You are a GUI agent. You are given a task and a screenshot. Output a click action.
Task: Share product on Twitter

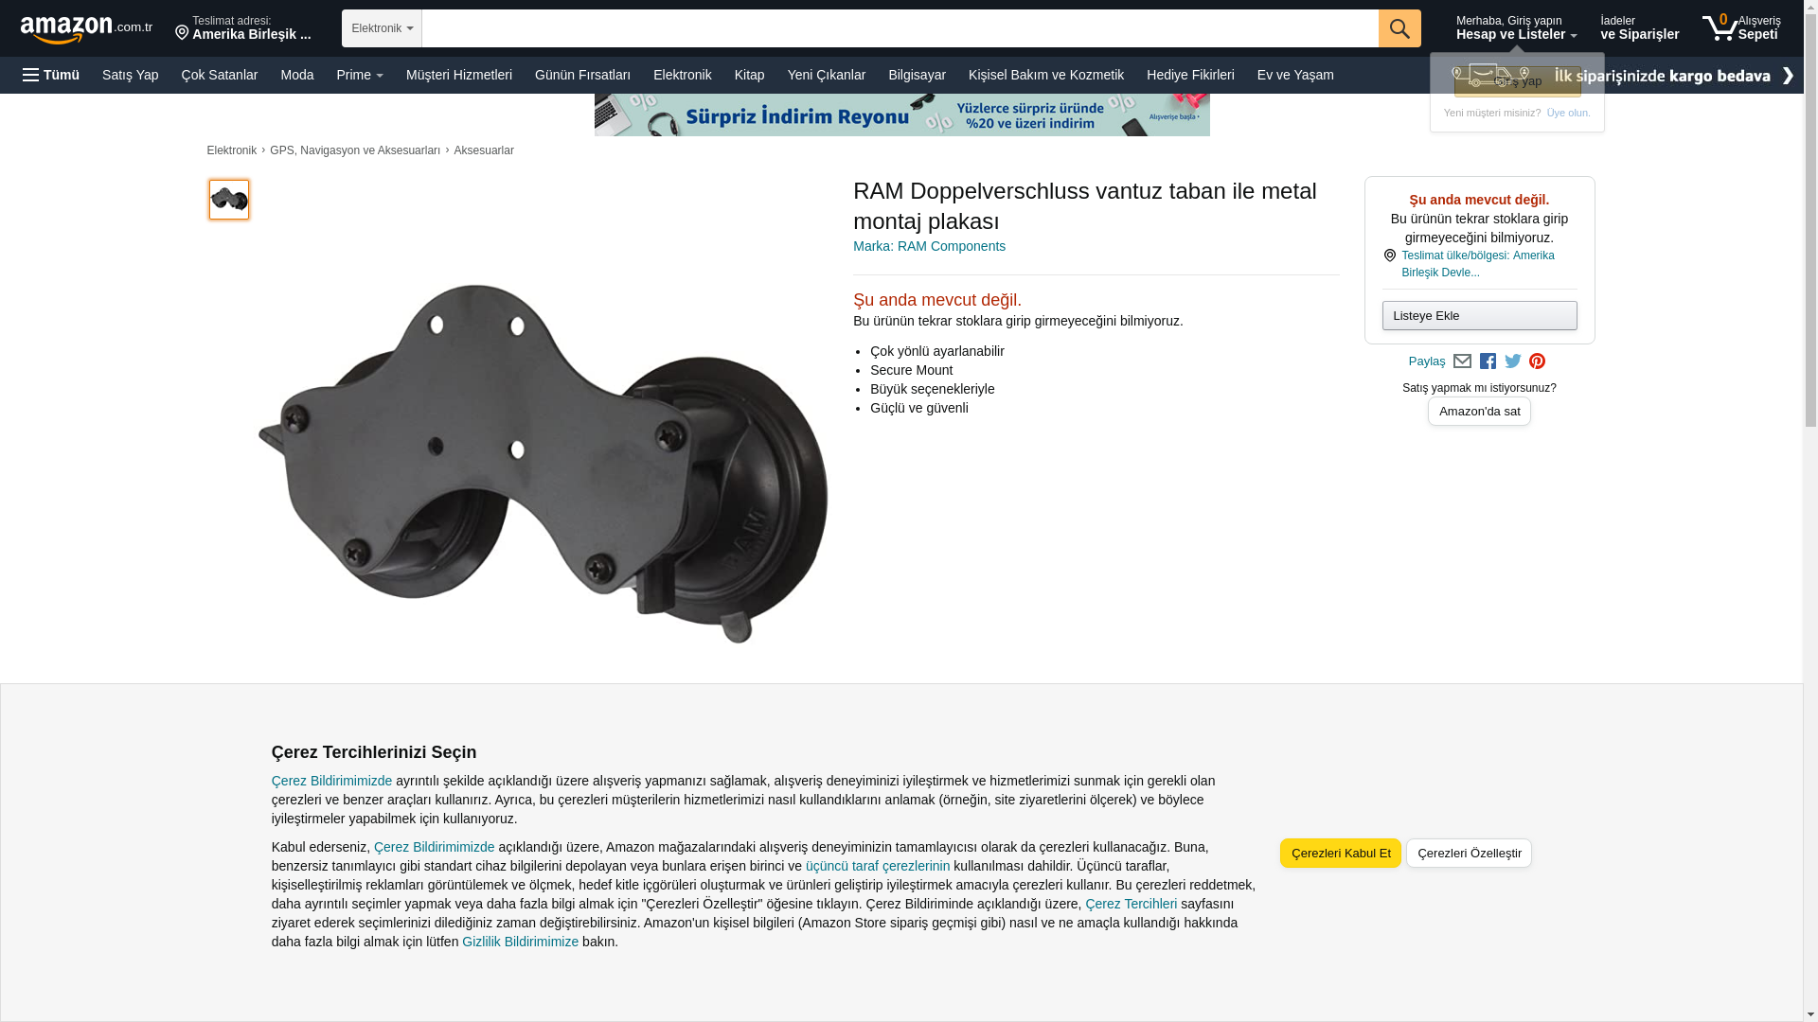[x=1513, y=361]
